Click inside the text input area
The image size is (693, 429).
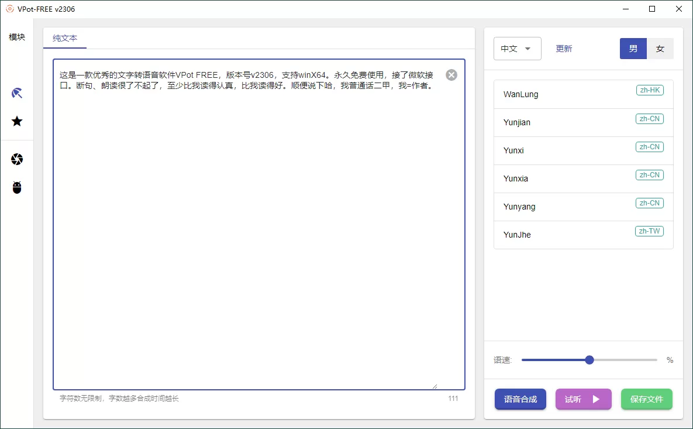257,228
